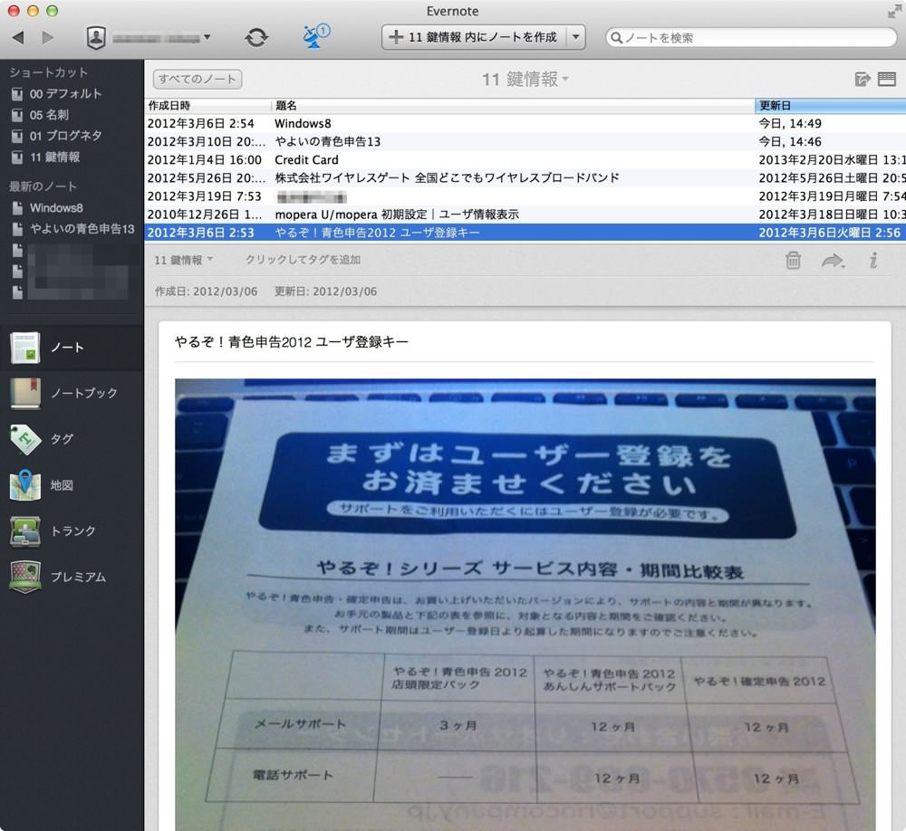Viewport: 906px width, 831px height.
Task: Open the タグ section
Action: (72, 439)
